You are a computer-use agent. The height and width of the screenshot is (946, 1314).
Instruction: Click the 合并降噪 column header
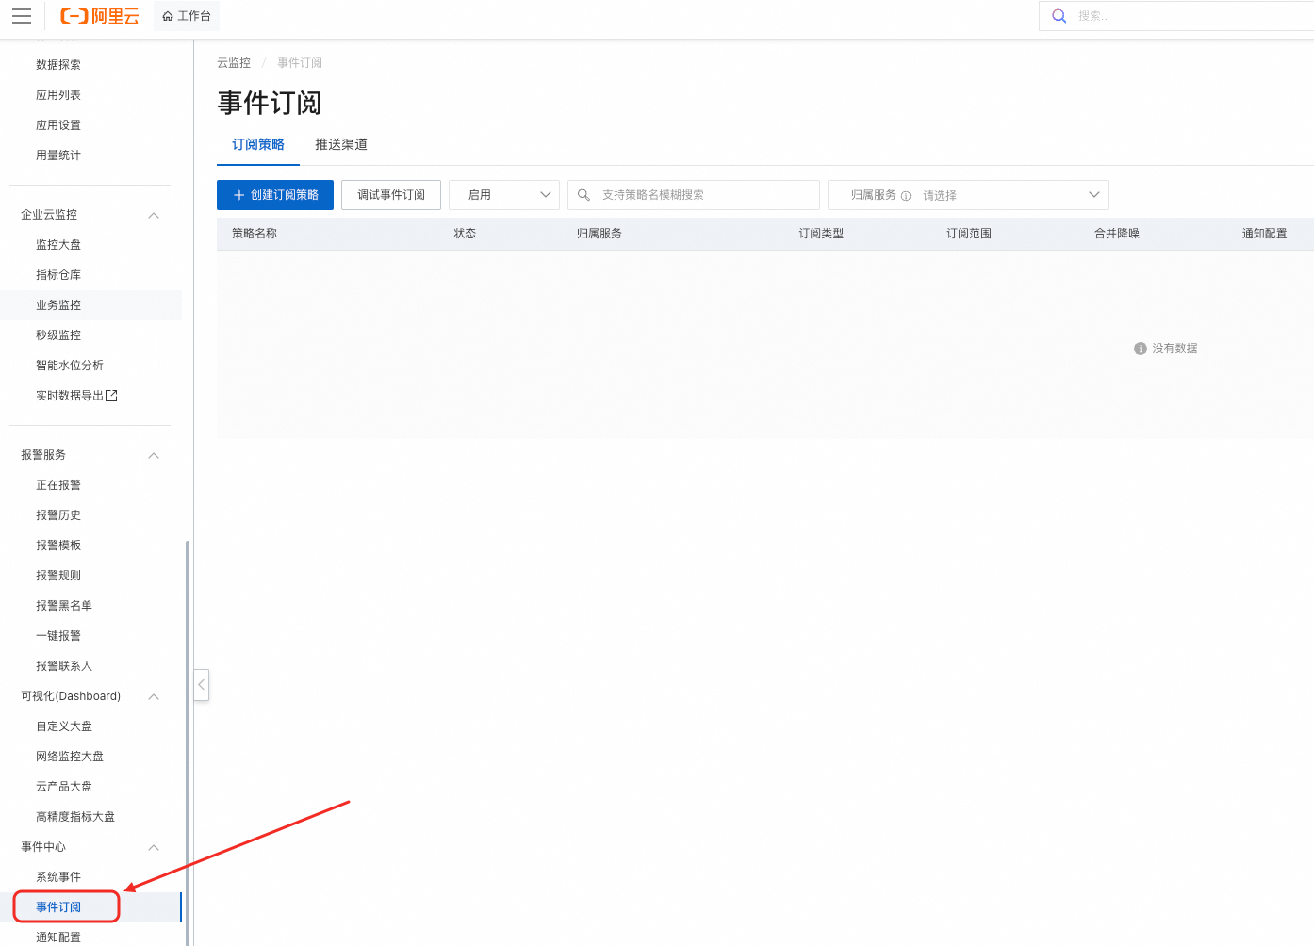[x=1117, y=234]
